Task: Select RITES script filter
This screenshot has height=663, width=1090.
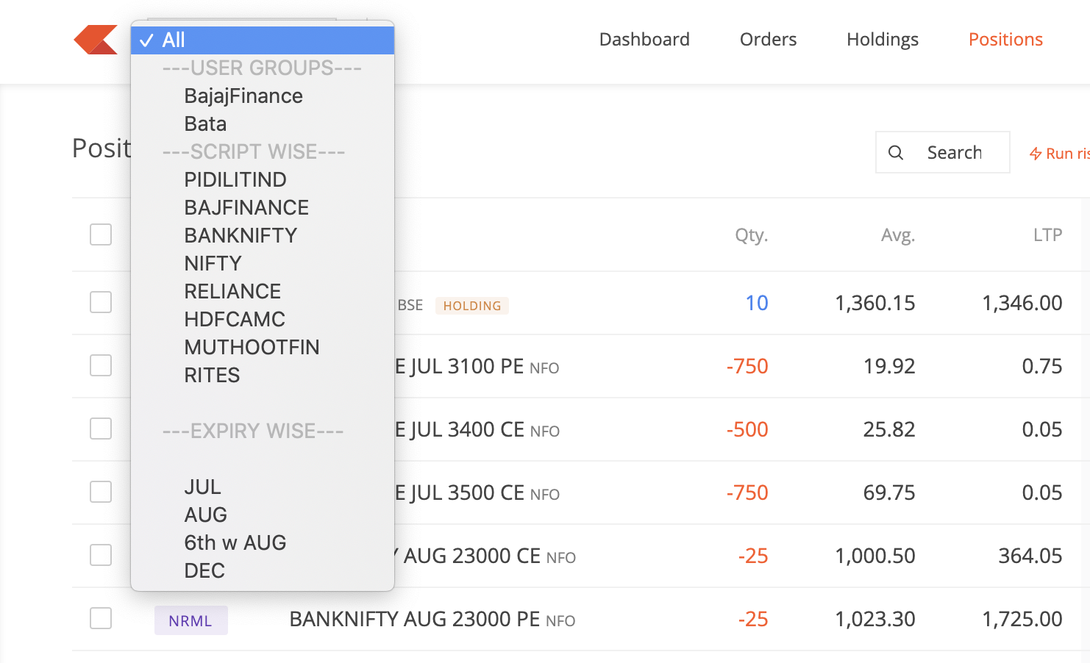Action: click(263, 376)
